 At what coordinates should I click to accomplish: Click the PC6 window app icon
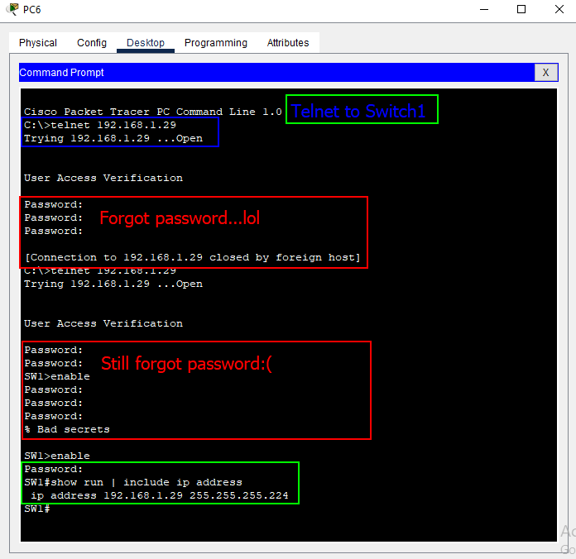pos(12,9)
